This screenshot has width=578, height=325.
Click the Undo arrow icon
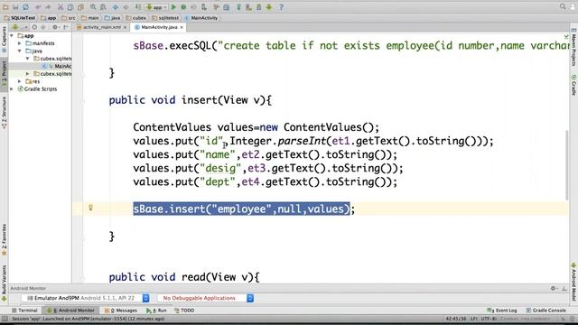point(38,7)
